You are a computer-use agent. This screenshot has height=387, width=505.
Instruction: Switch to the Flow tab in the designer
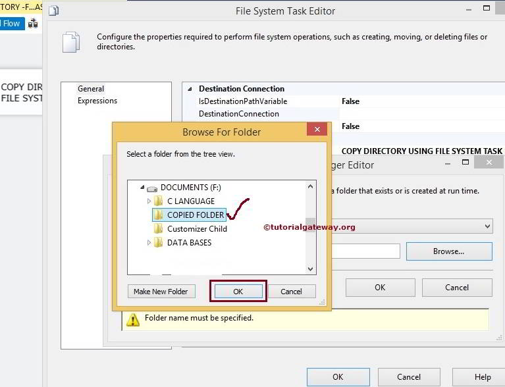tap(12, 24)
